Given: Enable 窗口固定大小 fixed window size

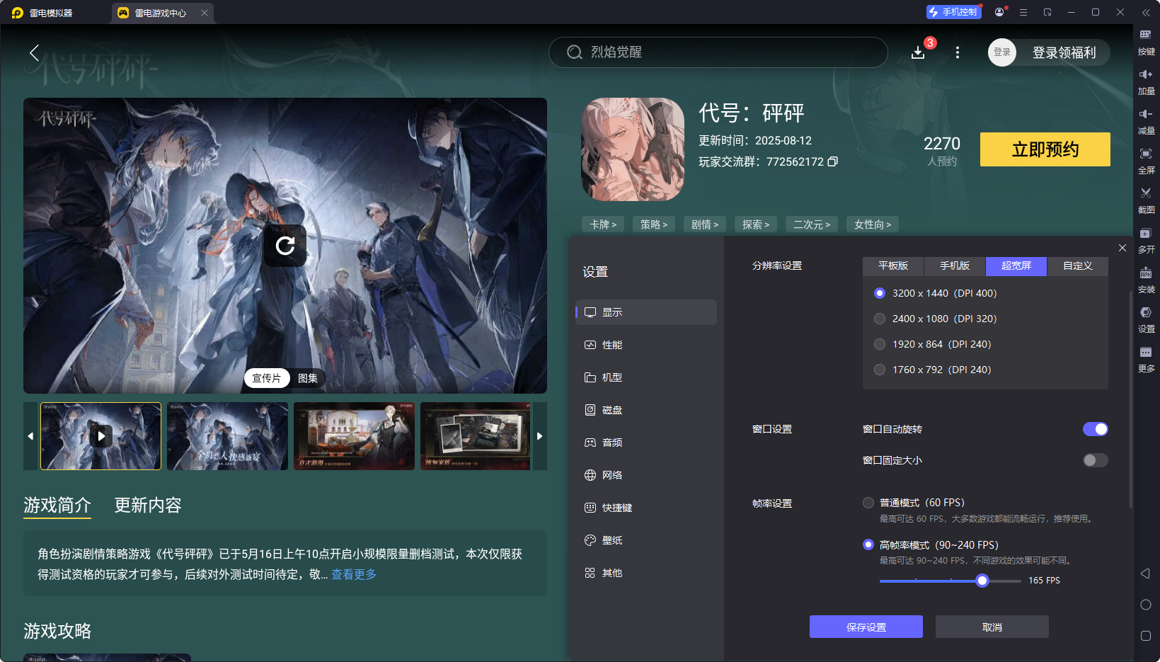Looking at the screenshot, I should [x=1094, y=460].
